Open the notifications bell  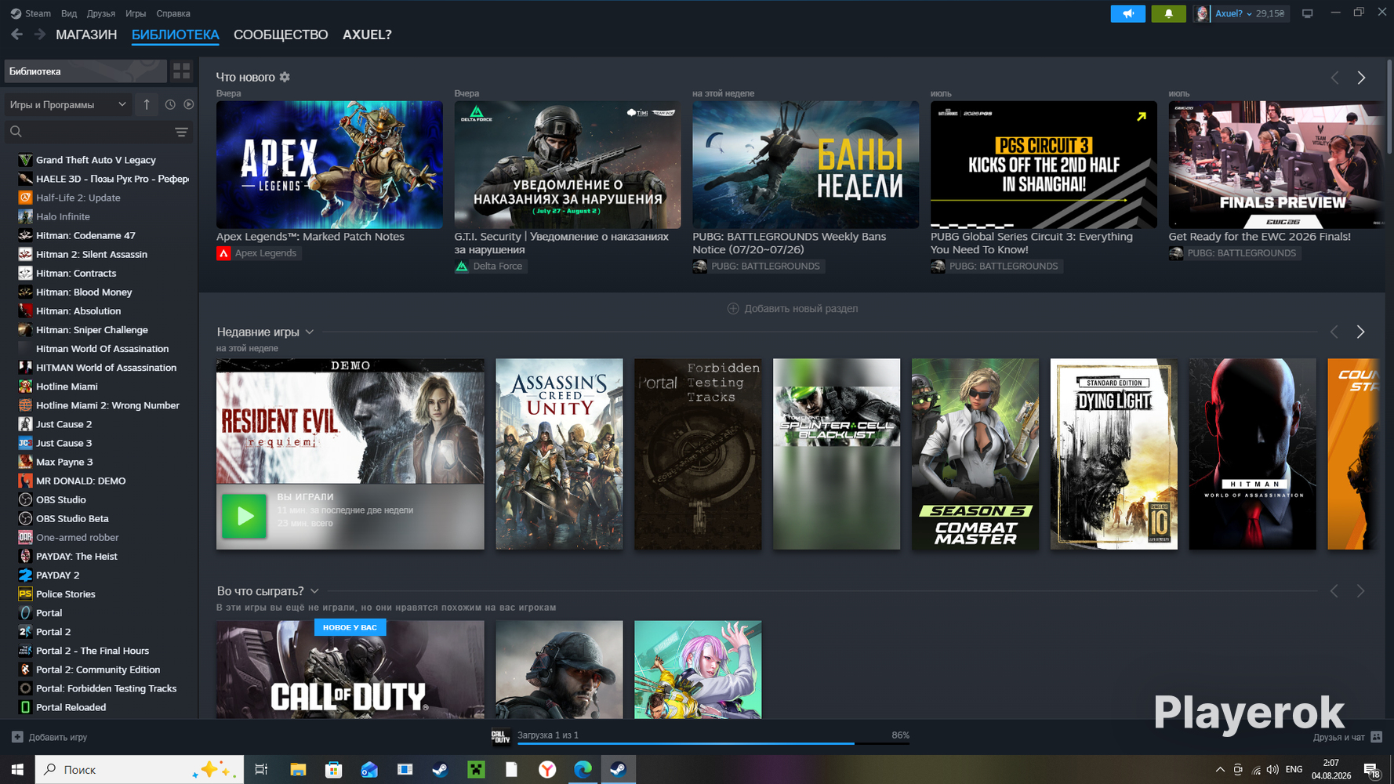tap(1168, 13)
